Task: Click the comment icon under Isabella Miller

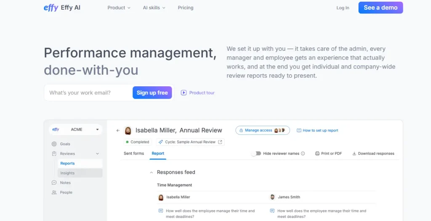Action: pyautogui.click(x=161, y=211)
